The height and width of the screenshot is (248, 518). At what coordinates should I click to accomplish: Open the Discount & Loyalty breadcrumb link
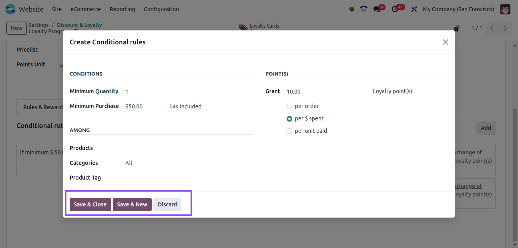(79, 25)
